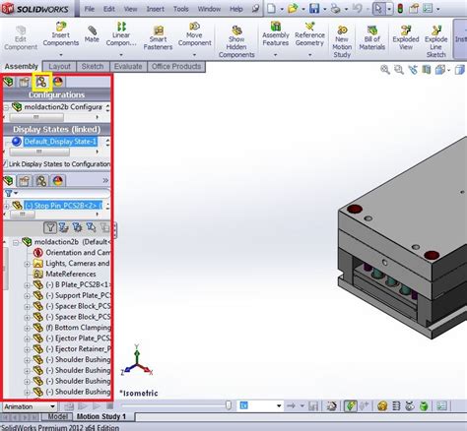Open the dropdown arrow under Reference Geometry

click(x=309, y=55)
